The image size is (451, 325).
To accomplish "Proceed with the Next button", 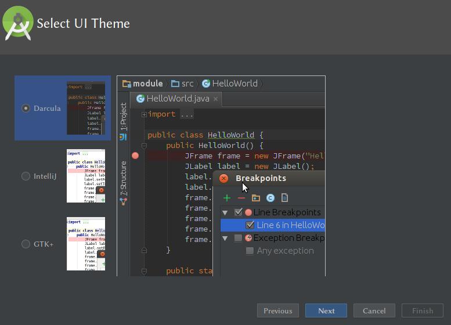I will pyautogui.click(x=326, y=310).
